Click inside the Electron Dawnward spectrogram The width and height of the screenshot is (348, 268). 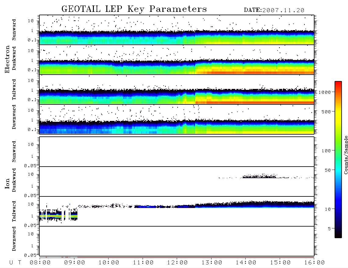[177, 119]
